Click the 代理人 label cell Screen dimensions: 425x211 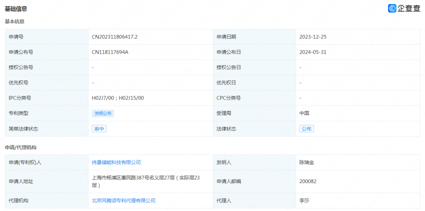coord(255,201)
